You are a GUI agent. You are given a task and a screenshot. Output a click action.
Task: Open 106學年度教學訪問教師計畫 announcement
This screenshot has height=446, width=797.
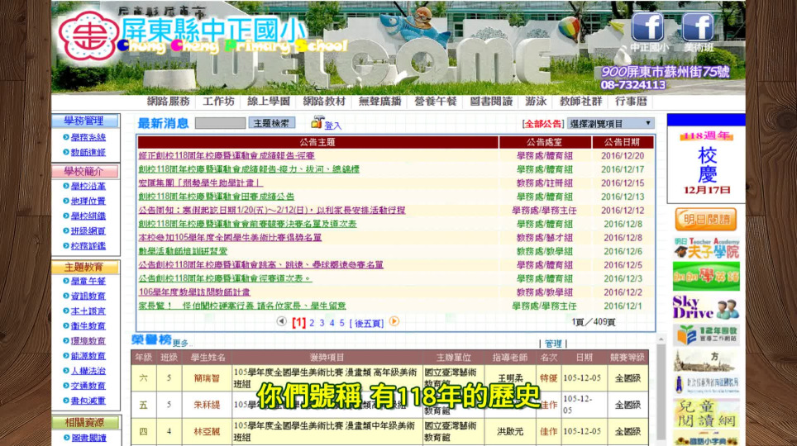[194, 292]
